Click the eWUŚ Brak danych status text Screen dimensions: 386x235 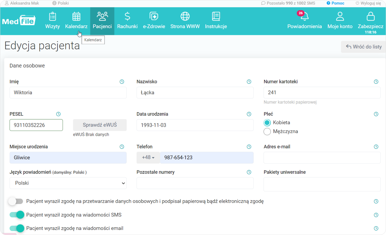pyautogui.click(x=91, y=134)
